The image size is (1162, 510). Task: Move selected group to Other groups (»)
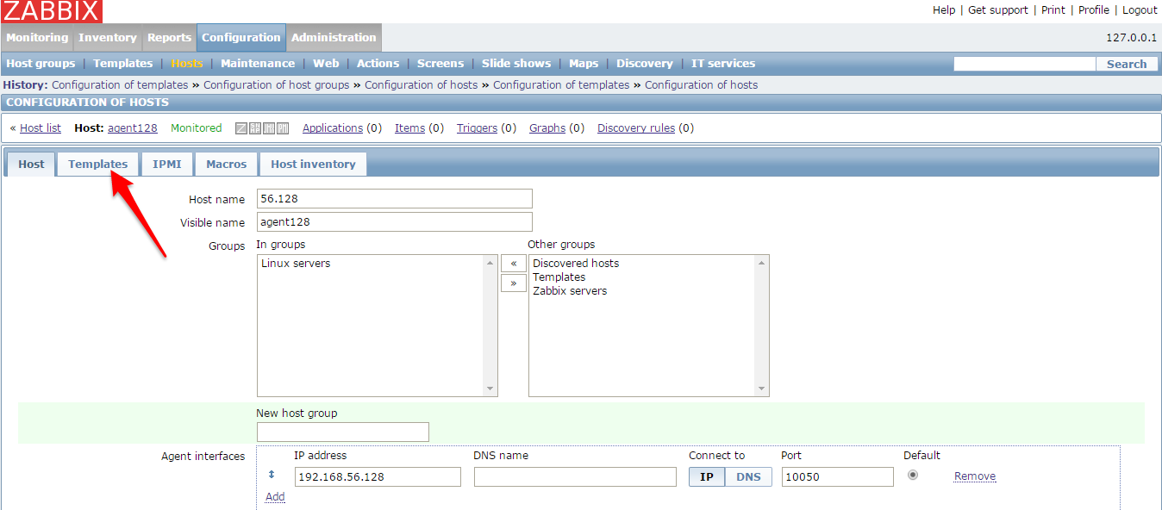513,283
